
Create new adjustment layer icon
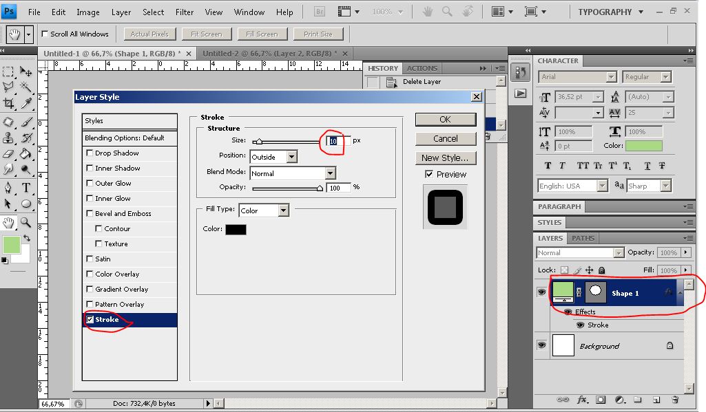[619, 400]
